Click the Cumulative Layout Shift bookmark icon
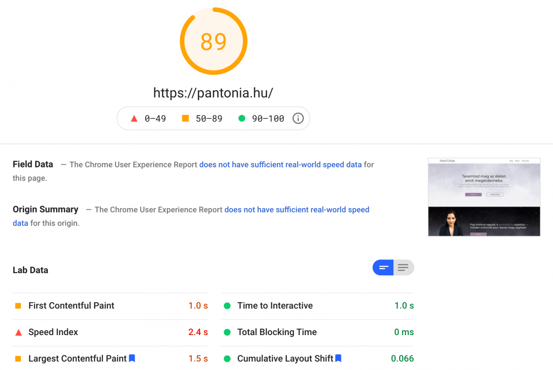This screenshot has height=370, width=553. click(x=338, y=358)
